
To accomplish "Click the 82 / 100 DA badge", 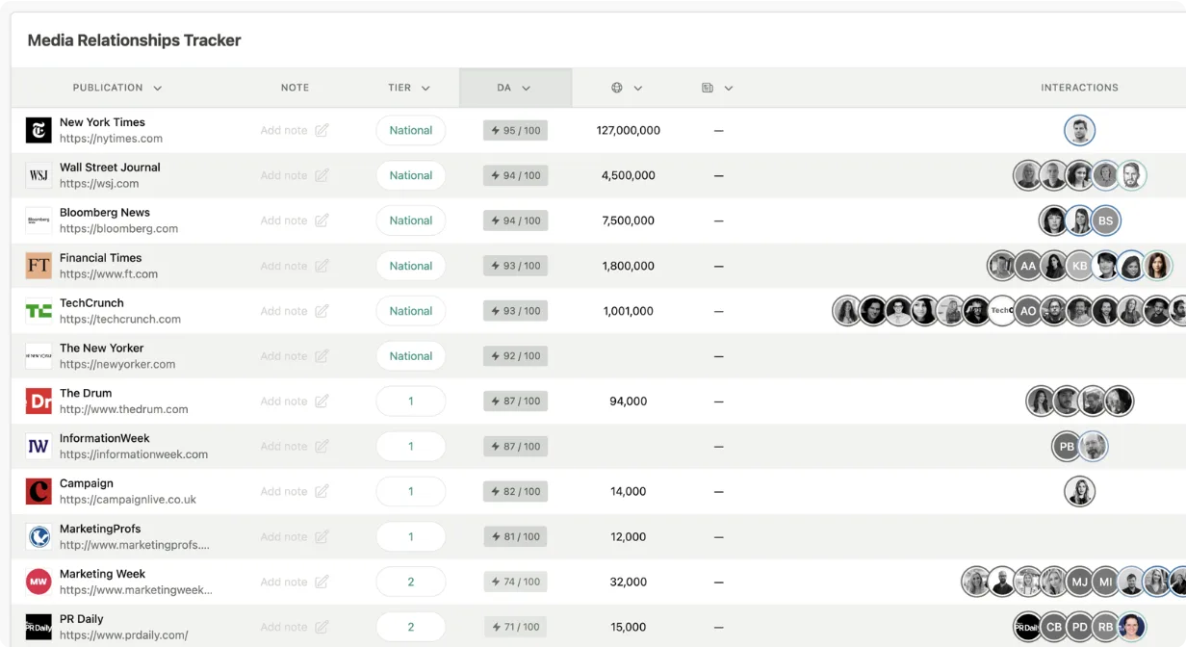I will pos(515,492).
